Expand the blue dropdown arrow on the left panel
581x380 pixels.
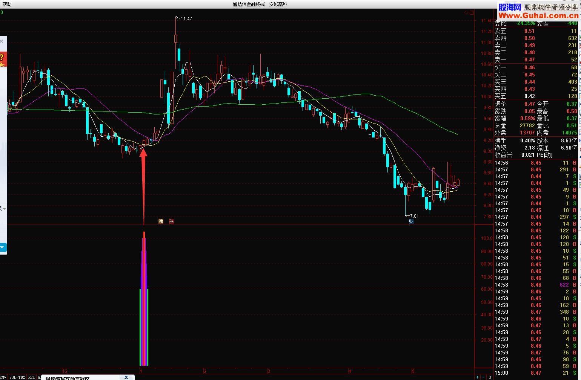2,247
